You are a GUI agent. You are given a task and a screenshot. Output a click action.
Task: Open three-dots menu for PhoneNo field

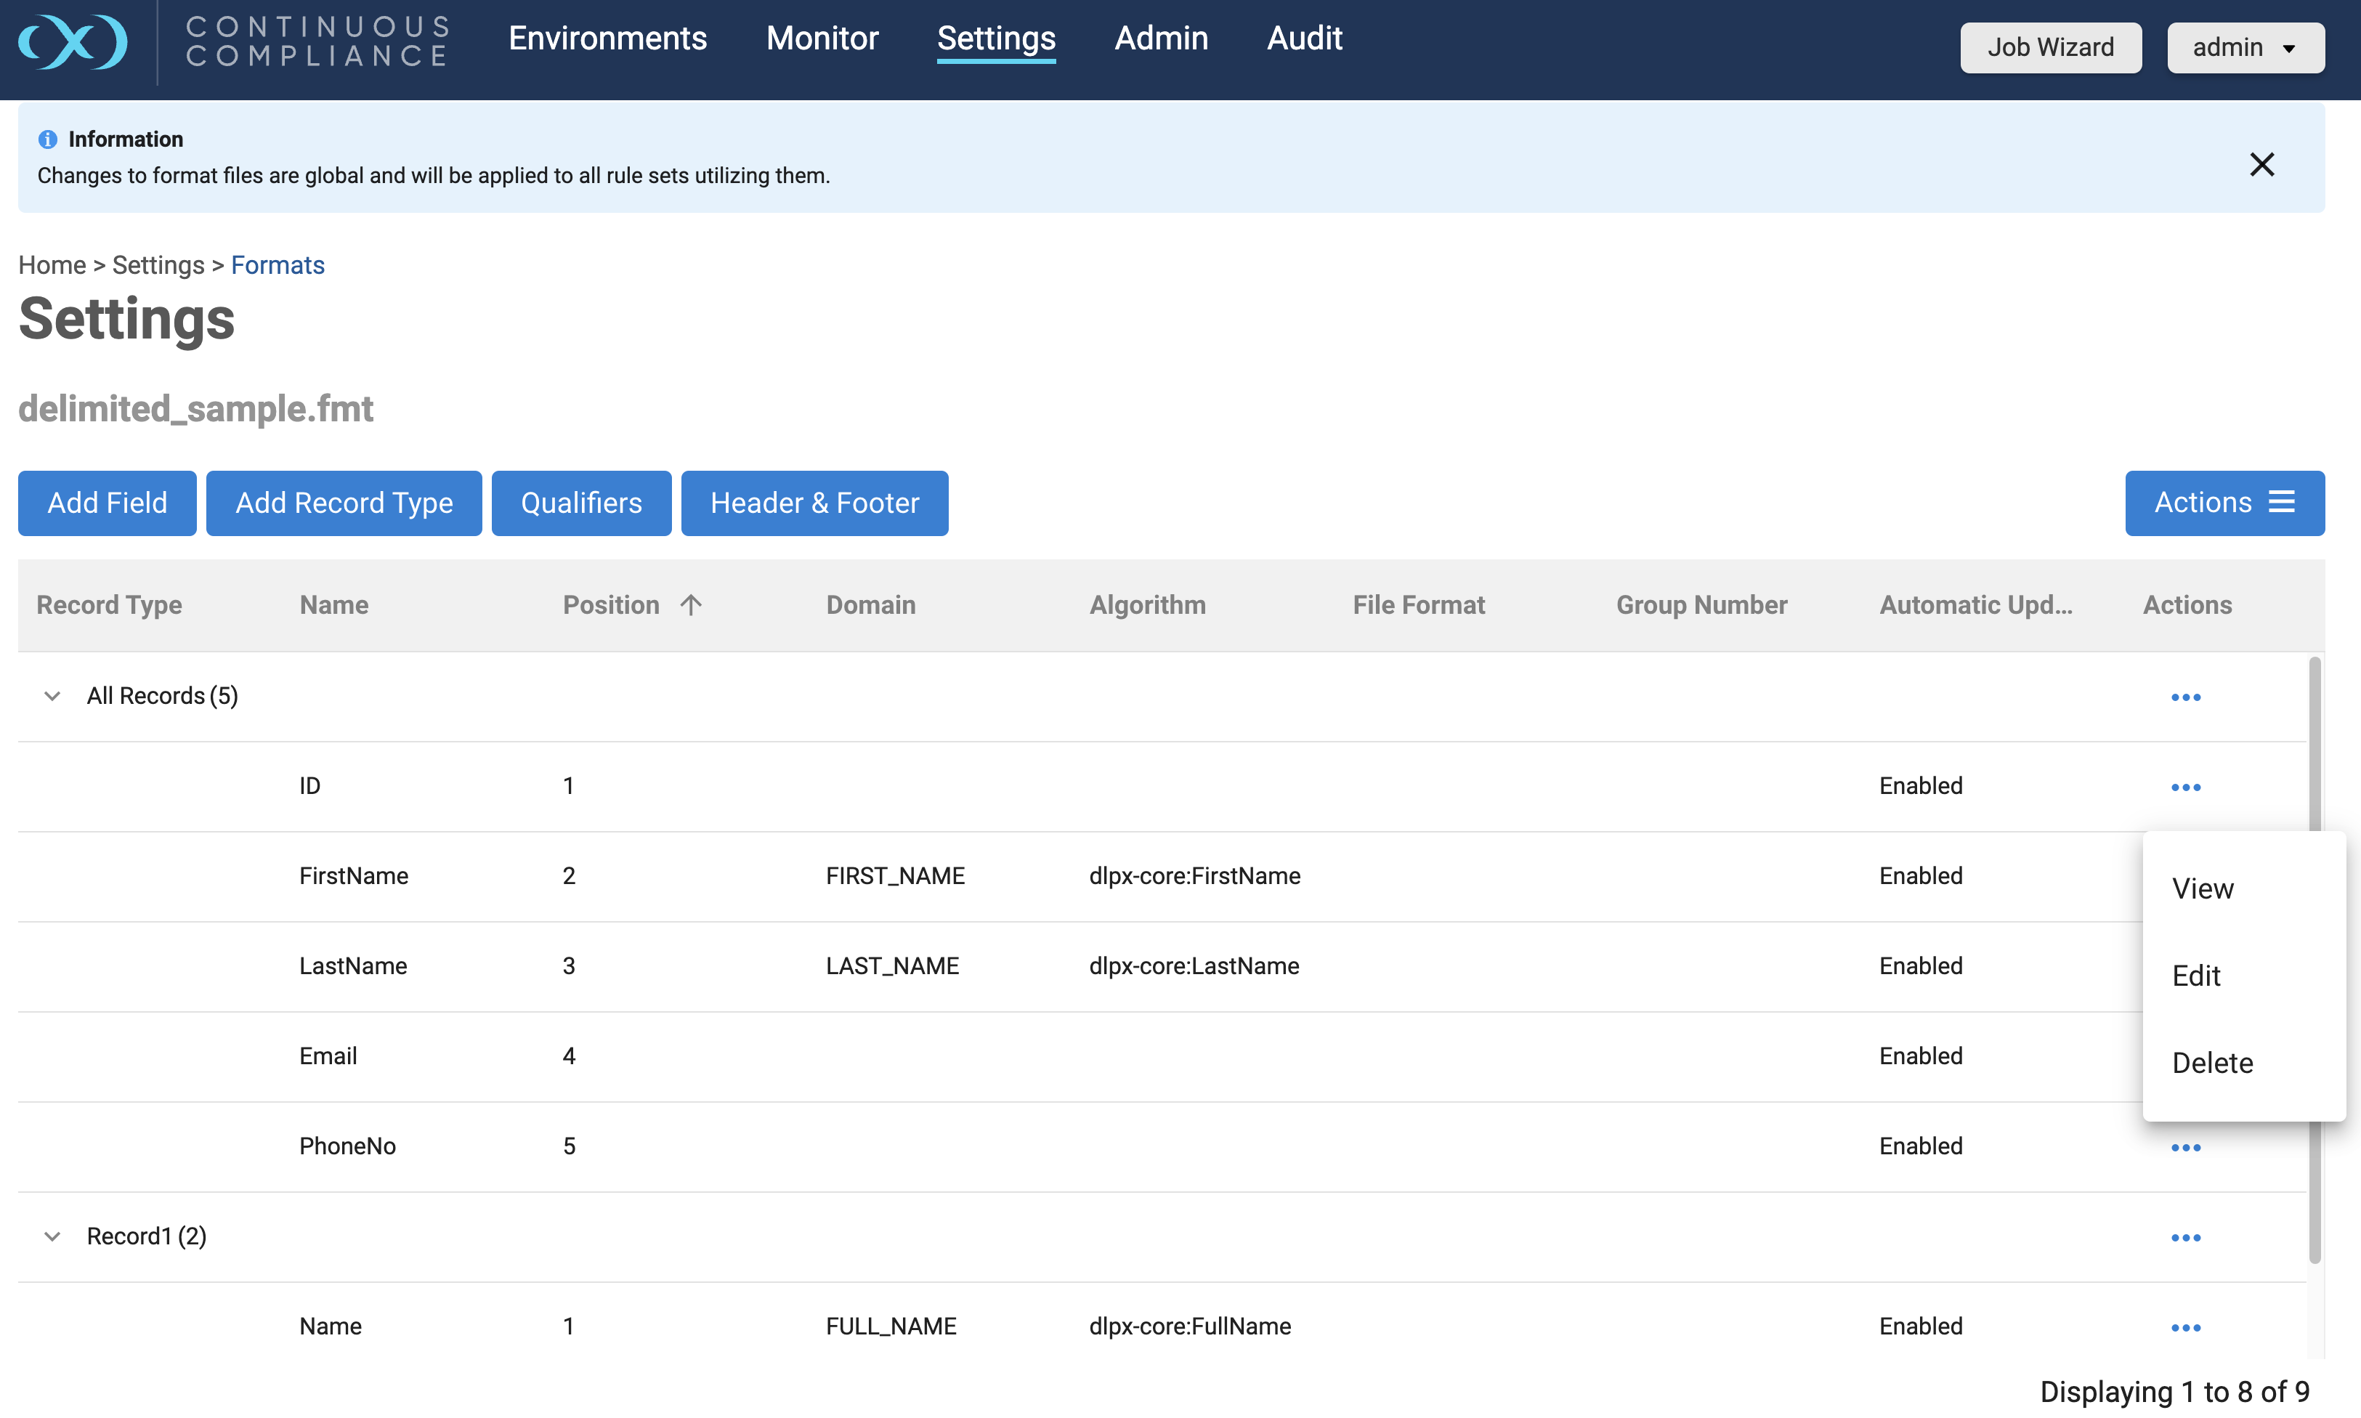2185,1148
